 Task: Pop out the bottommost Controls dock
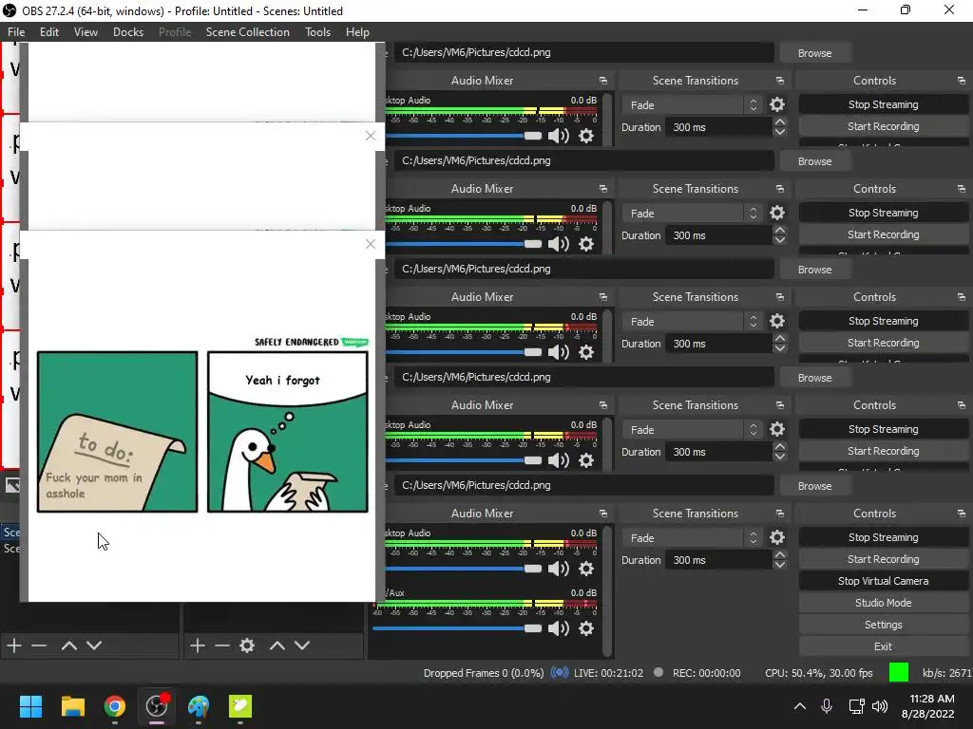(x=962, y=514)
